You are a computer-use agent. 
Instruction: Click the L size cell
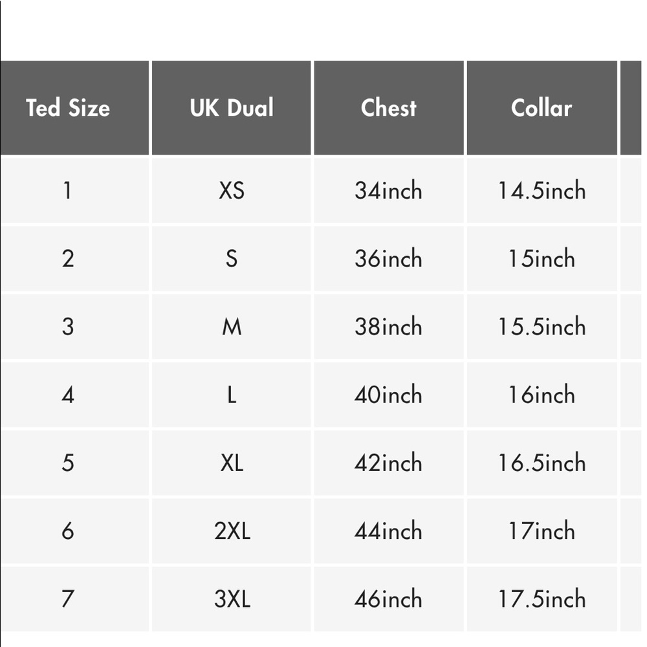point(232,395)
